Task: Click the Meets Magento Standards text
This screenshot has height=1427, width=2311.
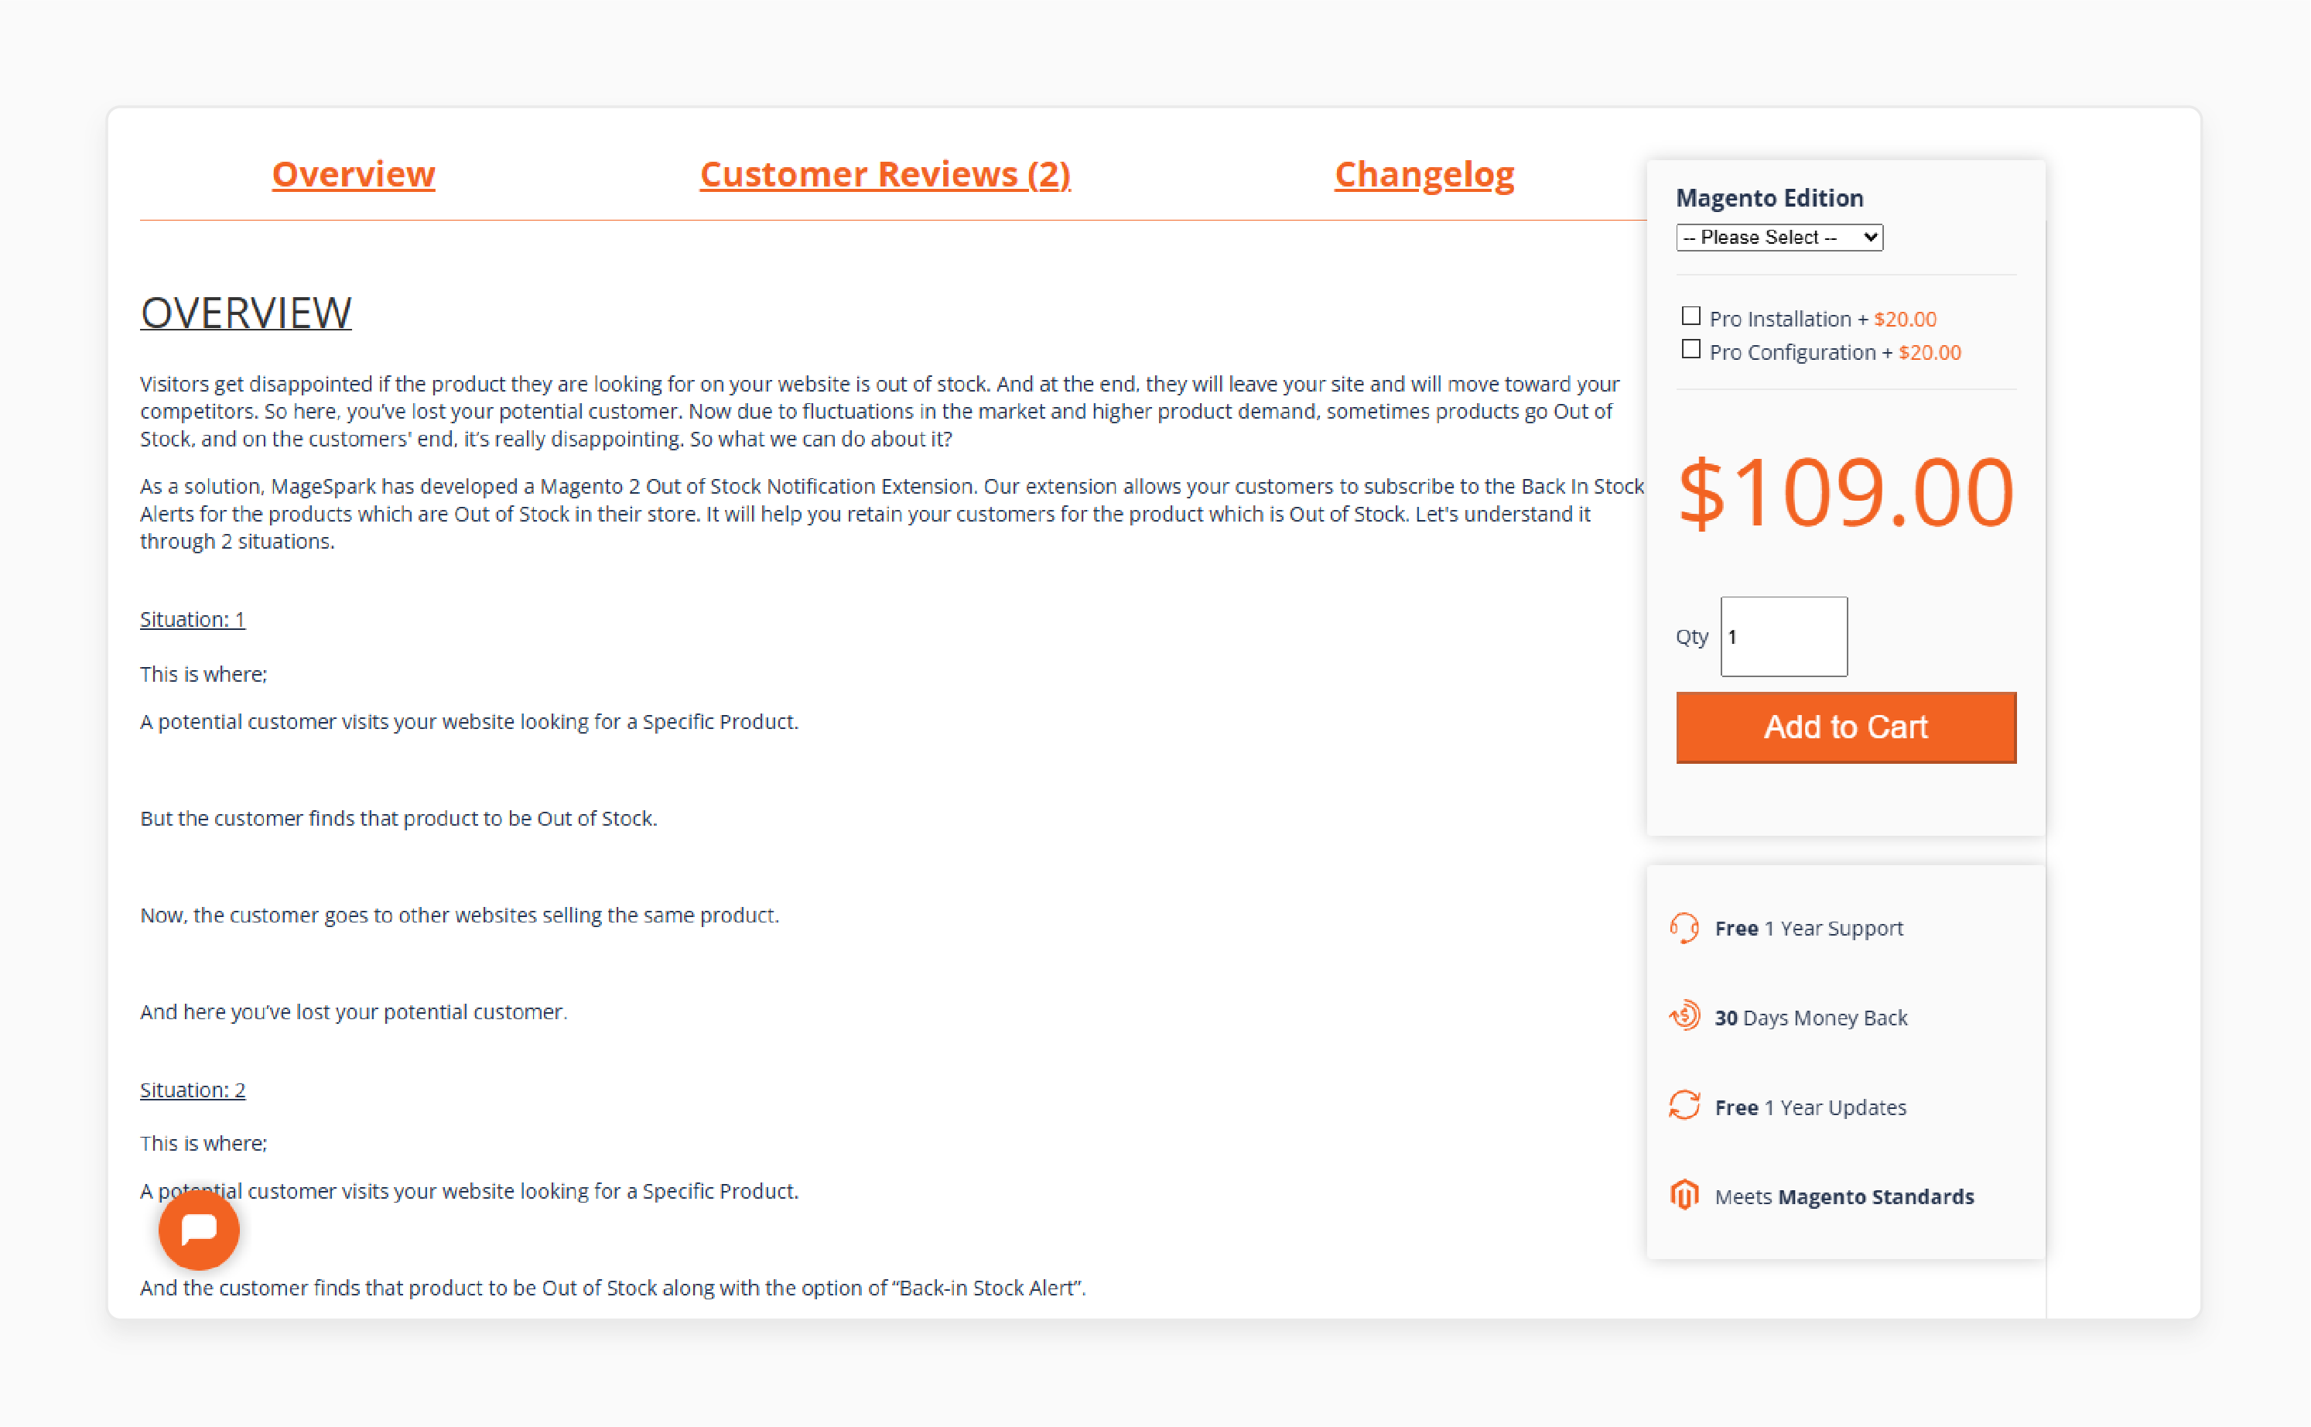Action: click(x=1844, y=1196)
